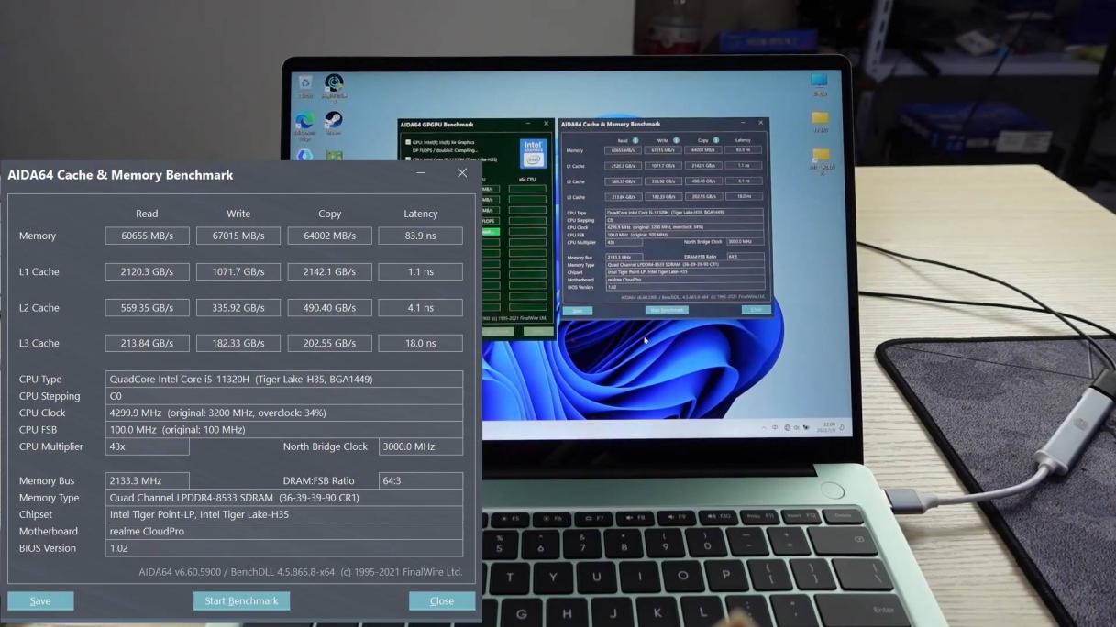The width and height of the screenshot is (1116, 627).
Task: Click the Intel logo in GPGPU Benchmark
Action: click(x=533, y=153)
